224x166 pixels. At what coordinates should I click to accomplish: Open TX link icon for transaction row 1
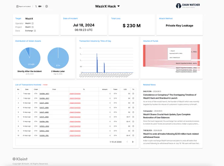133,93
